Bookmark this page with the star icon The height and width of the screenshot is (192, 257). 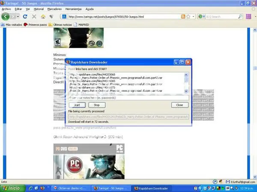click(x=188, y=17)
